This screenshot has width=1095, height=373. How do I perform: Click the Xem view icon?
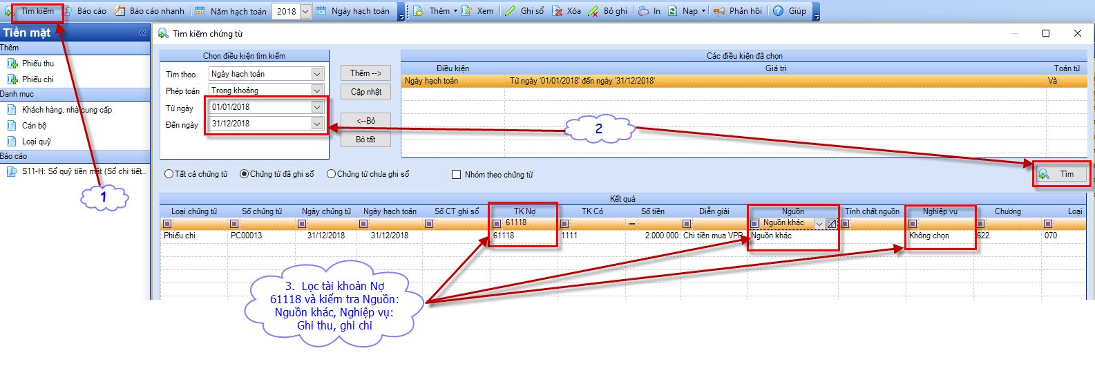[468, 11]
